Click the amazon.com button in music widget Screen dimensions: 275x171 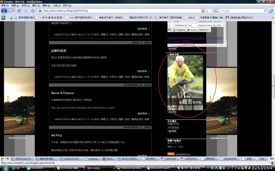click(x=204, y=30)
